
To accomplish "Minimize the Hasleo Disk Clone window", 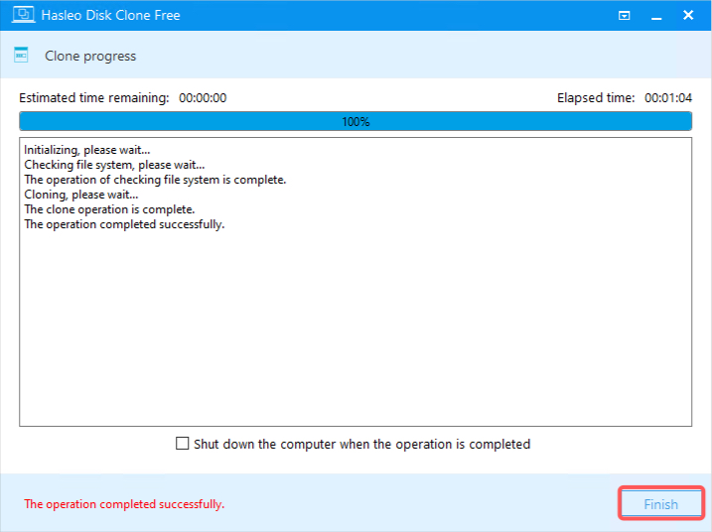I will pos(656,16).
